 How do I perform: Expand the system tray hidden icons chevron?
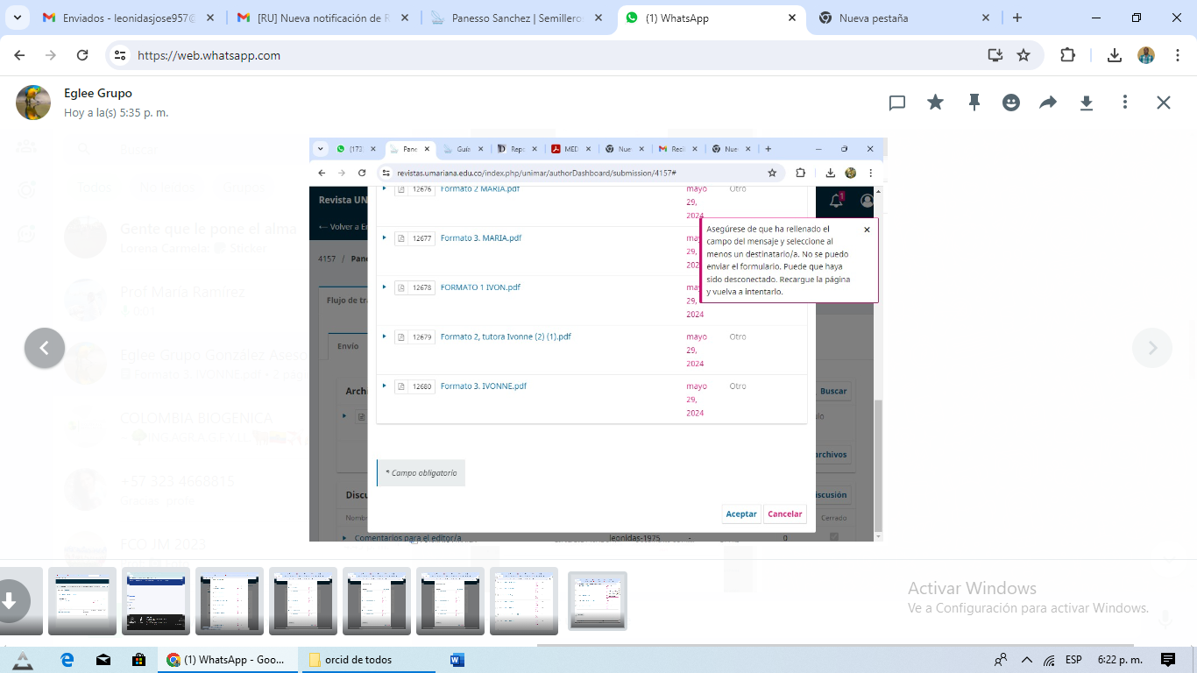pos(1025,660)
